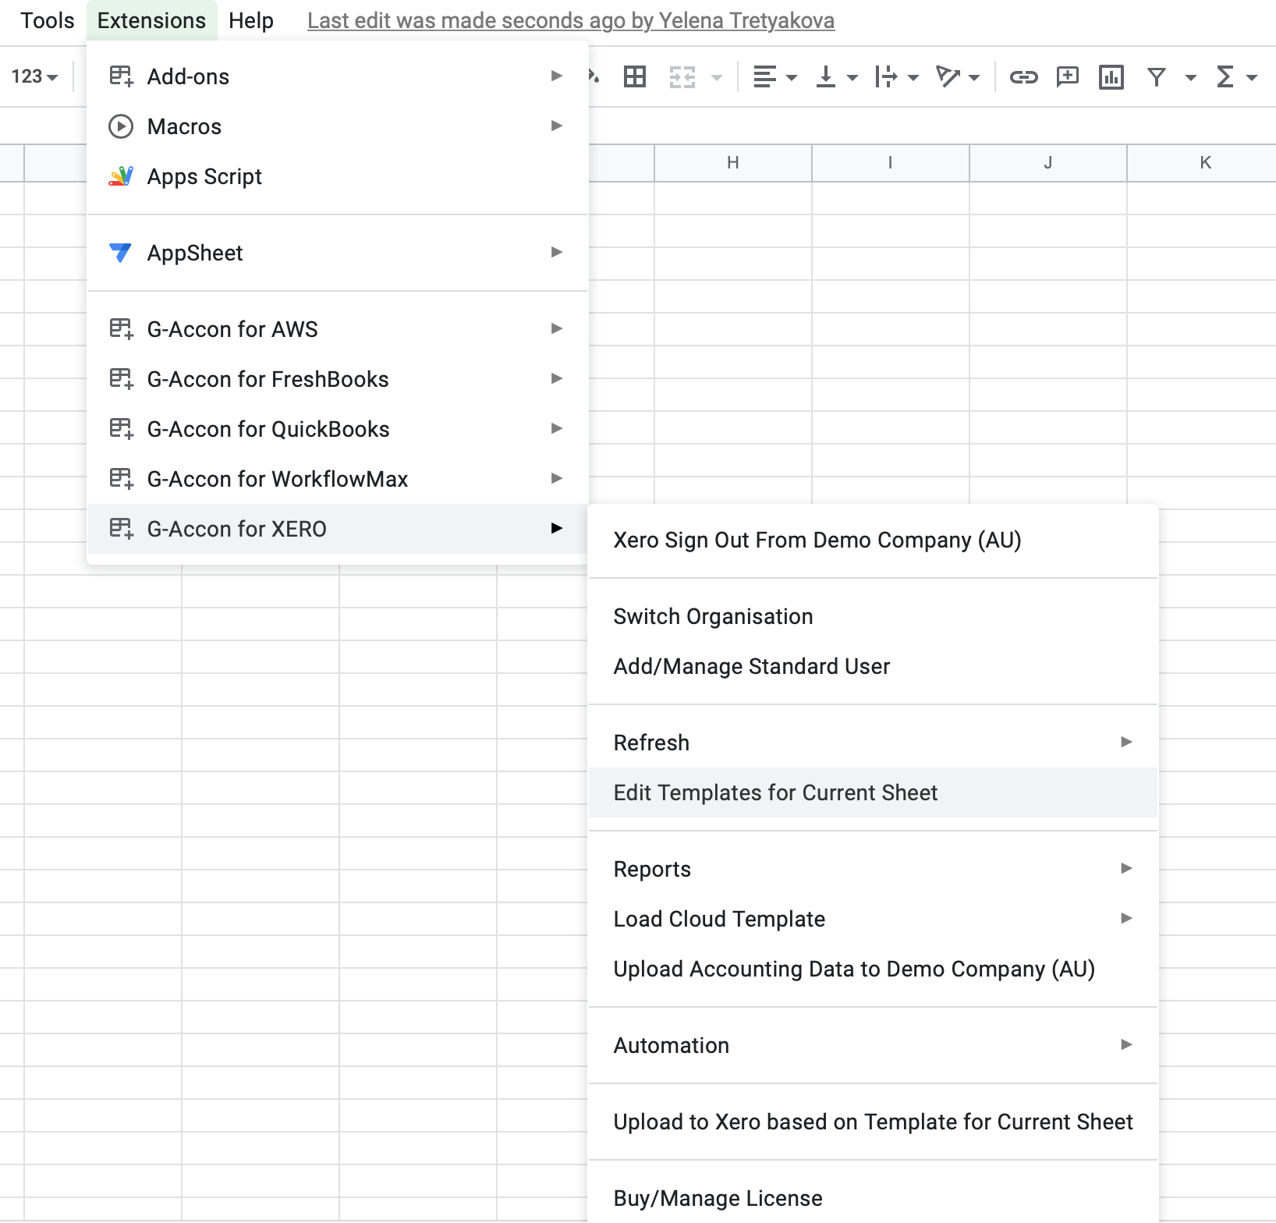Open the last edit history link
The height and width of the screenshot is (1223, 1276).
pyautogui.click(x=571, y=21)
